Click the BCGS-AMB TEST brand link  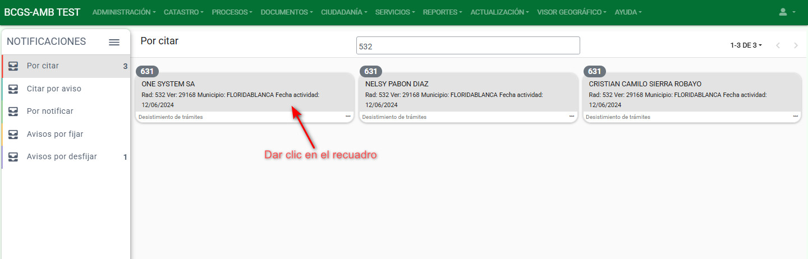[42, 12]
